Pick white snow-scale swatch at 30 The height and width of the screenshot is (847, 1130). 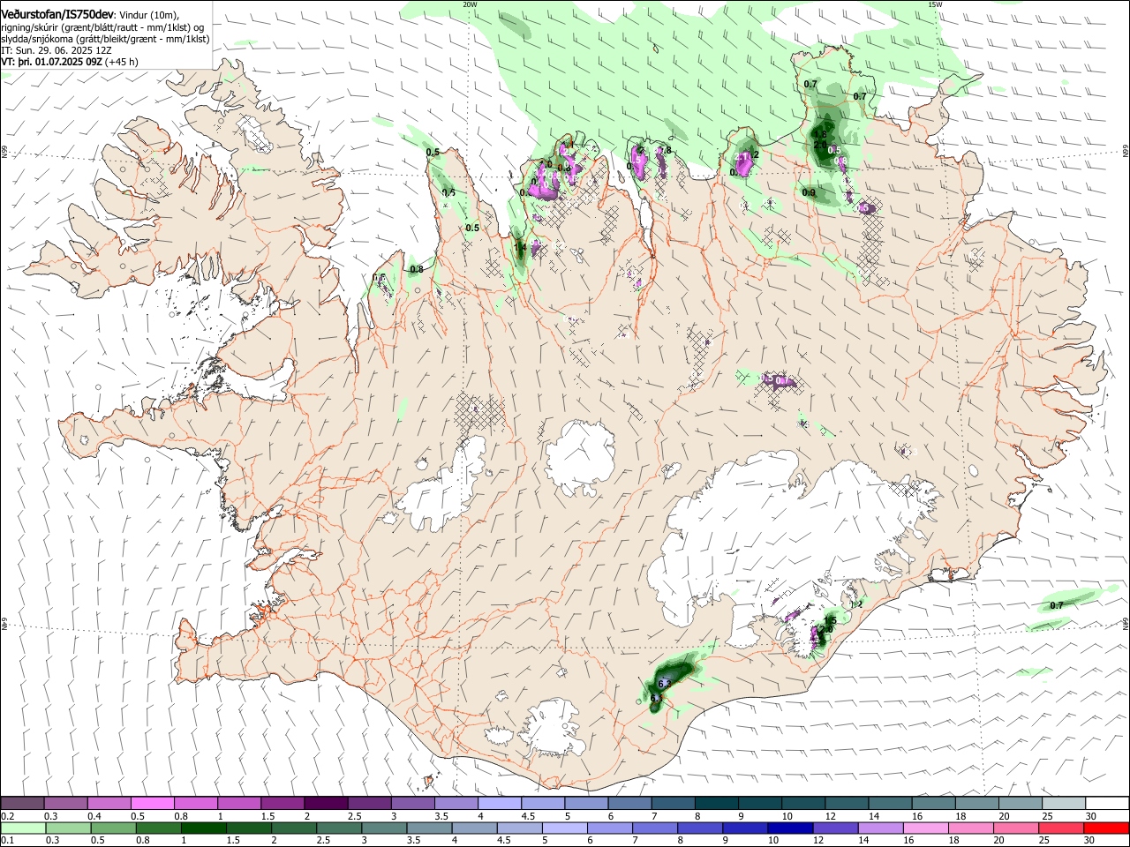(x=1107, y=804)
